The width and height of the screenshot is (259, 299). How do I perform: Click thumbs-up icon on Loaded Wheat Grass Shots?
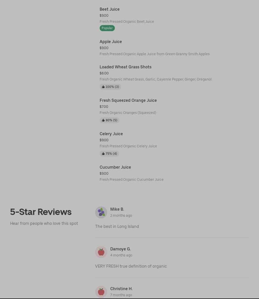pos(103,87)
